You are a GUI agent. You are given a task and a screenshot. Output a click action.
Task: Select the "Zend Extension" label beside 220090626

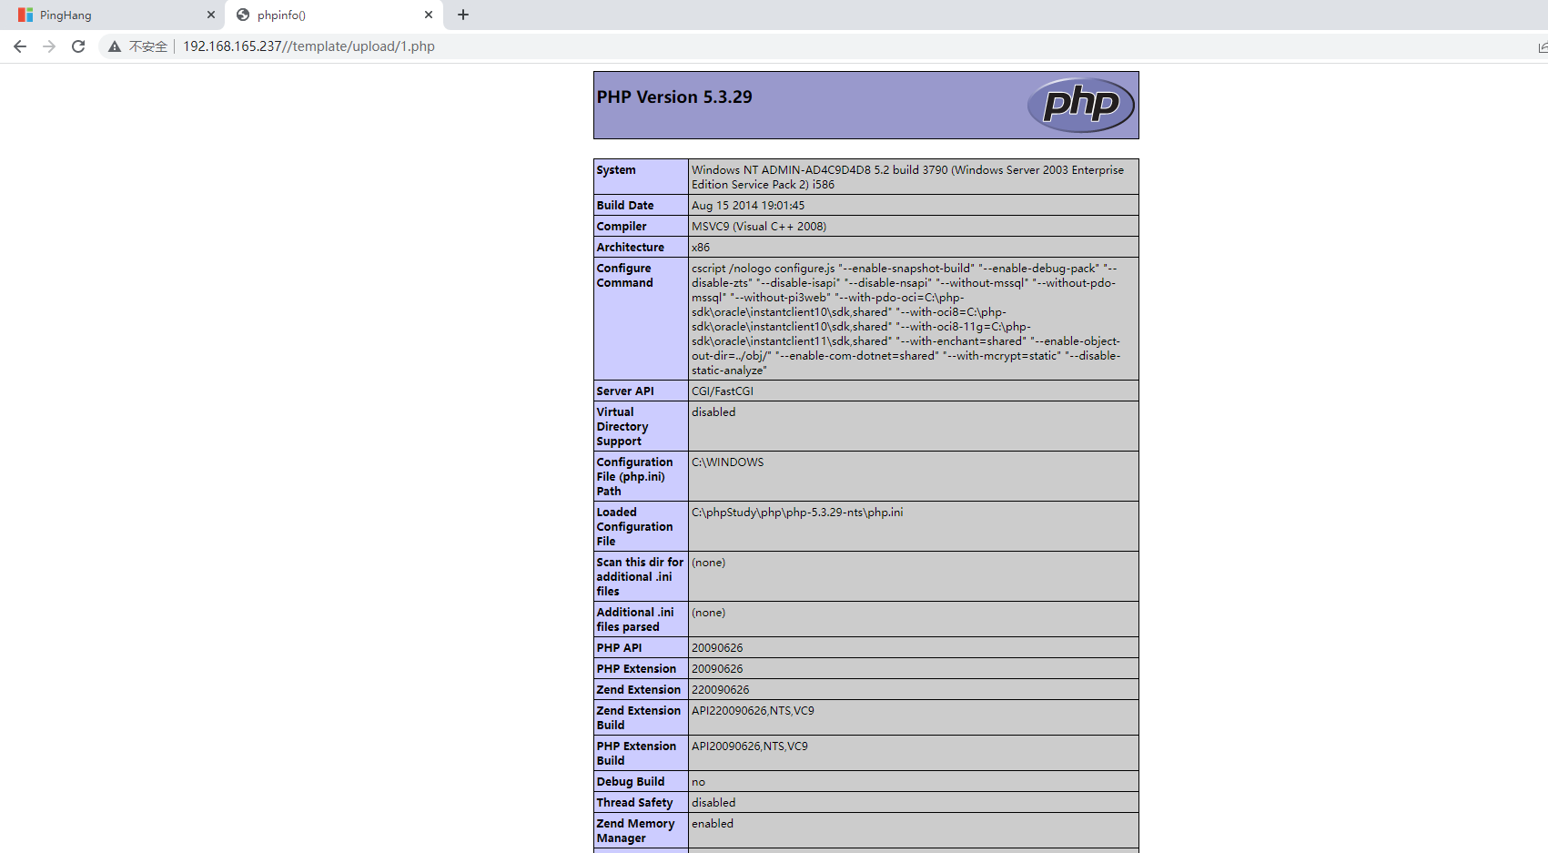639,690
